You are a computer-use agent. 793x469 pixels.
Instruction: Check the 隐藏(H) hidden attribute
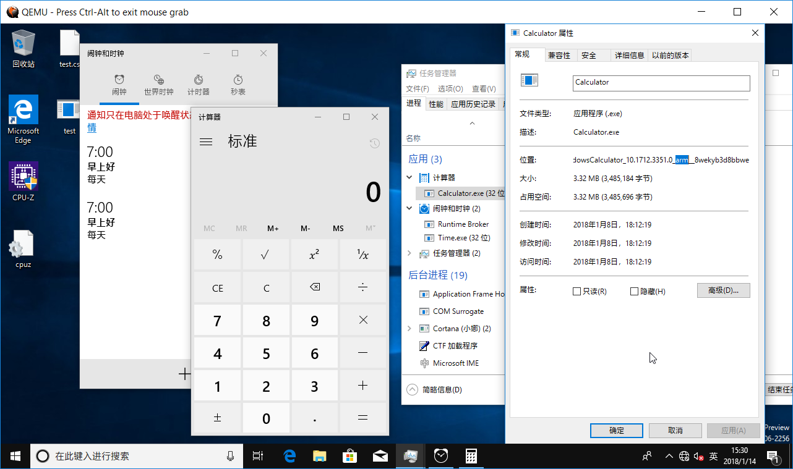click(x=633, y=290)
